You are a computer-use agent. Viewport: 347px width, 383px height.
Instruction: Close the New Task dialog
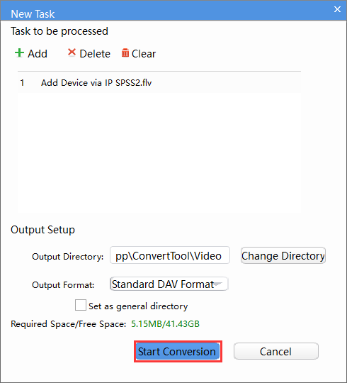click(337, 9)
